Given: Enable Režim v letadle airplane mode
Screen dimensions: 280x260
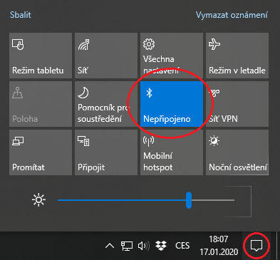Looking at the screenshot, I should pyautogui.click(x=237, y=56).
